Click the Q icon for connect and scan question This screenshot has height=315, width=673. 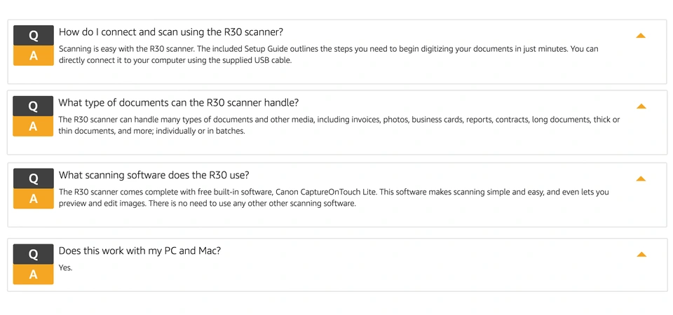34,36
